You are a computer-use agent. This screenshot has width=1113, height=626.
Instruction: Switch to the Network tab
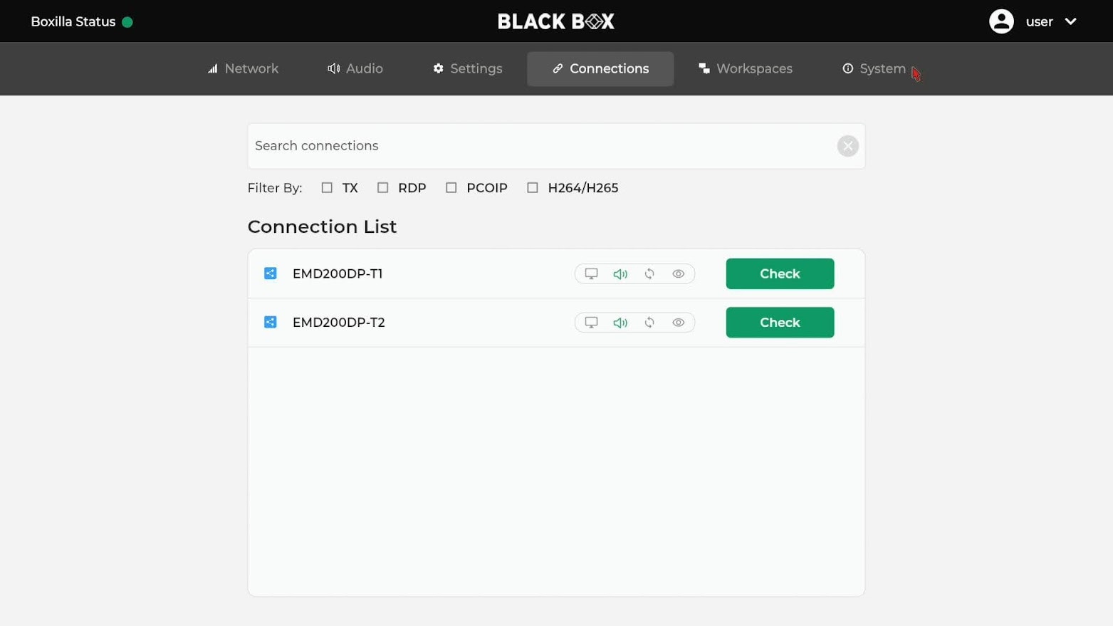click(243, 69)
